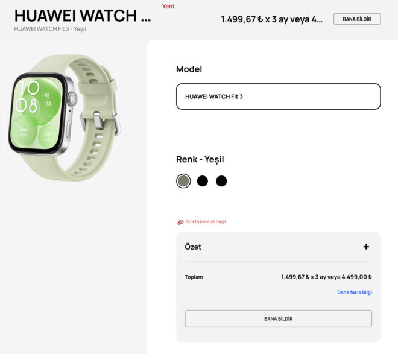Click the Toplam installment price text
The width and height of the screenshot is (398, 354).
click(326, 277)
